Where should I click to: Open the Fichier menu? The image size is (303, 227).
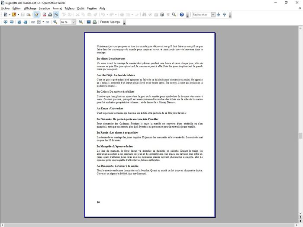[5, 8]
